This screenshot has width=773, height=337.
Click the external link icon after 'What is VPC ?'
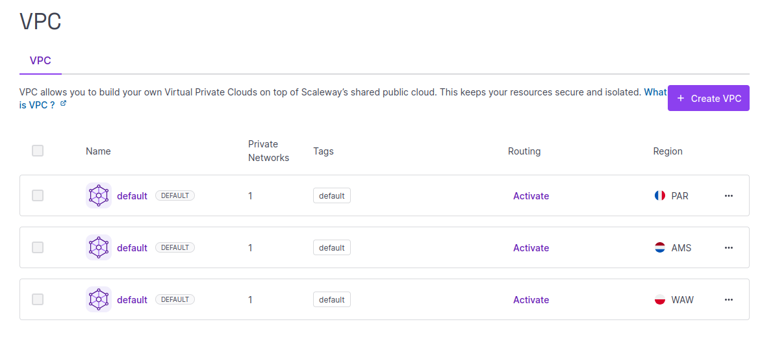pyautogui.click(x=63, y=104)
